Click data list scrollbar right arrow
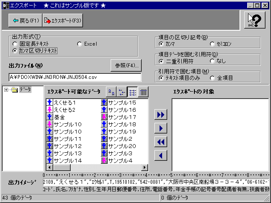 (x=145, y=167)
